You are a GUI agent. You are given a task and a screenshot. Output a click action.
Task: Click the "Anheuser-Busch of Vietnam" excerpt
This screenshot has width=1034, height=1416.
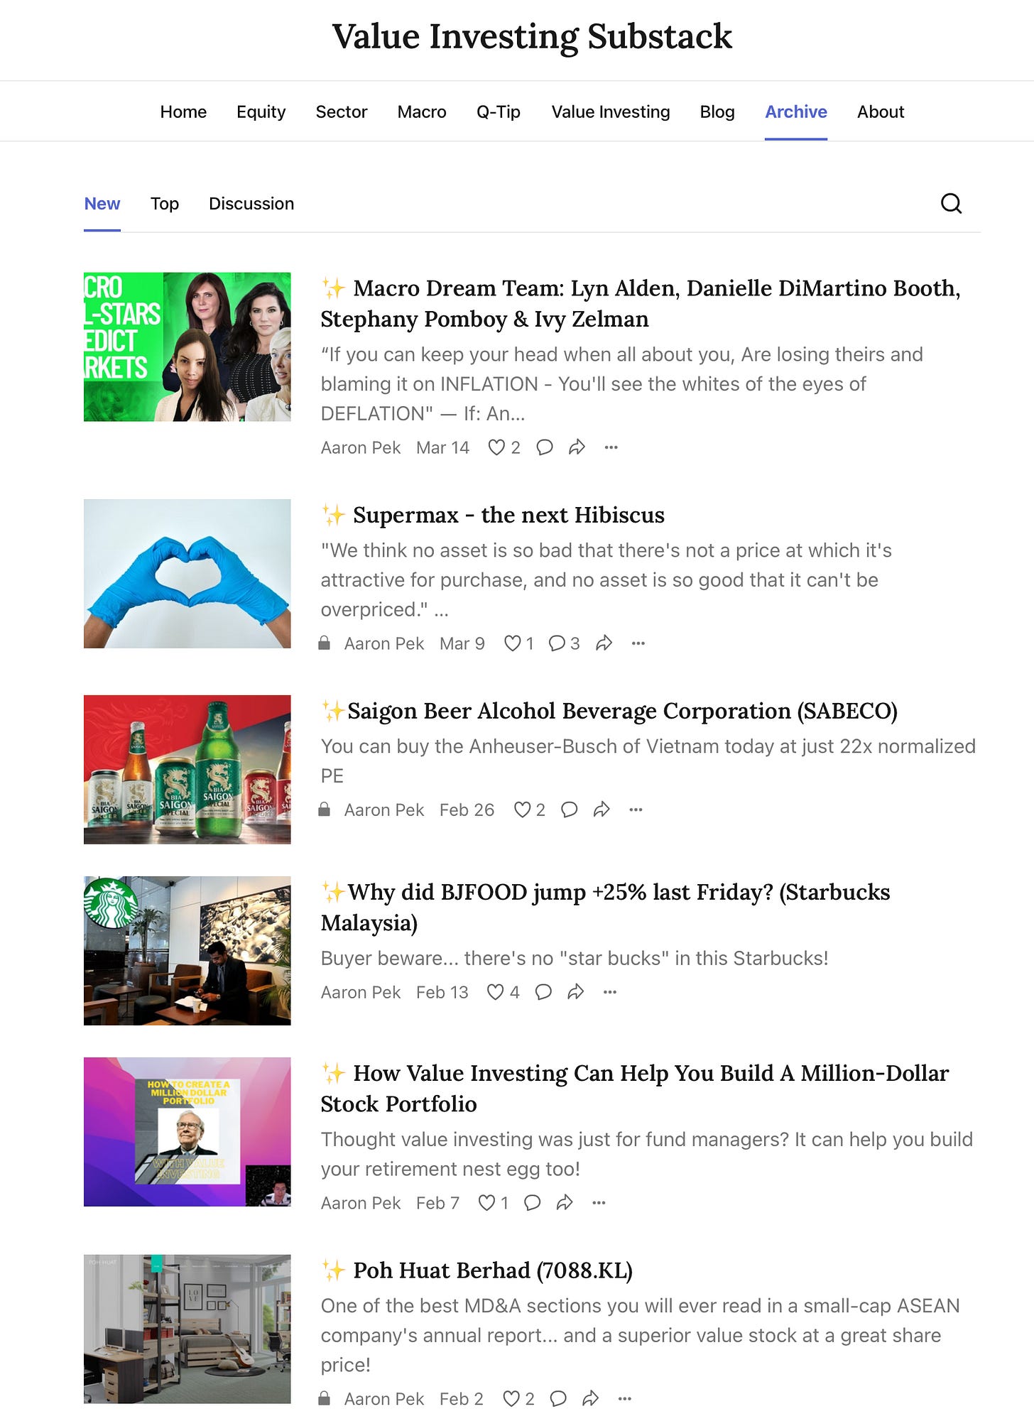(648, 761)
